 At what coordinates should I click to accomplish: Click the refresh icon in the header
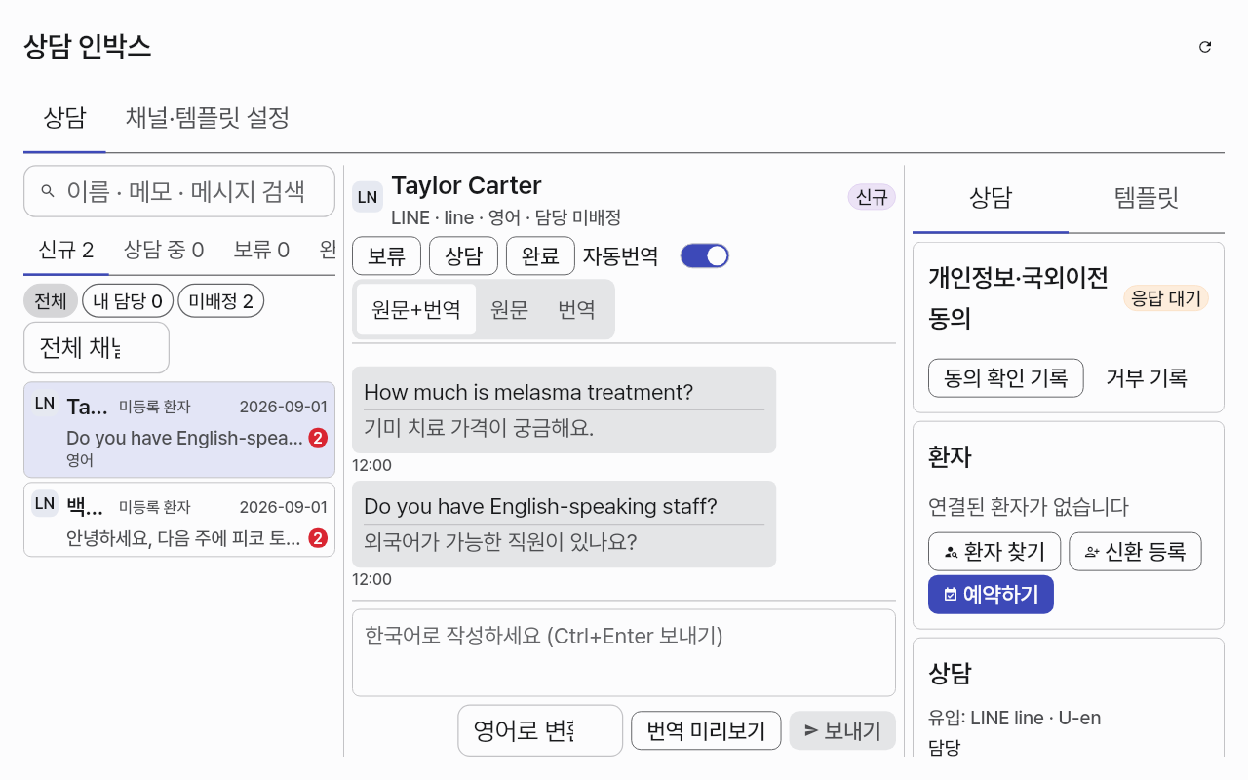(1205, 47)
